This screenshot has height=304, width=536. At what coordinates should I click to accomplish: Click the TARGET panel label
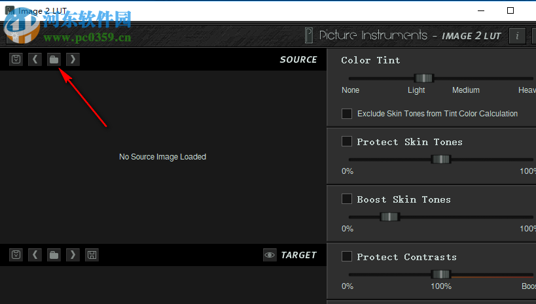299,255
